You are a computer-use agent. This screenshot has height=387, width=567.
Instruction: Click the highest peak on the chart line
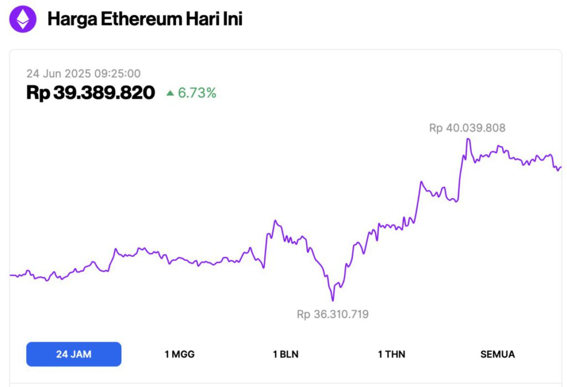click(x=468, y=139)
